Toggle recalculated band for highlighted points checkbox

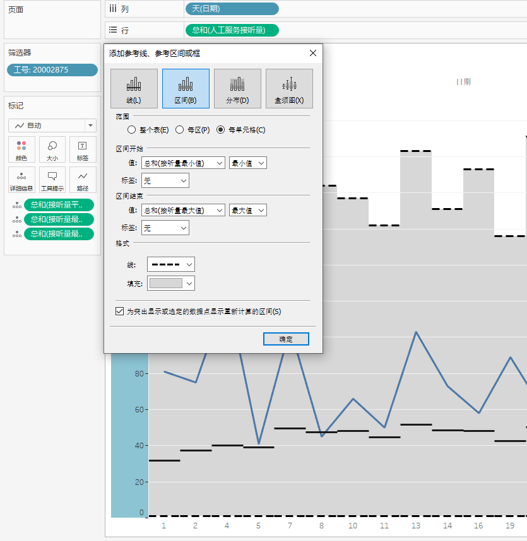point(119,311)
